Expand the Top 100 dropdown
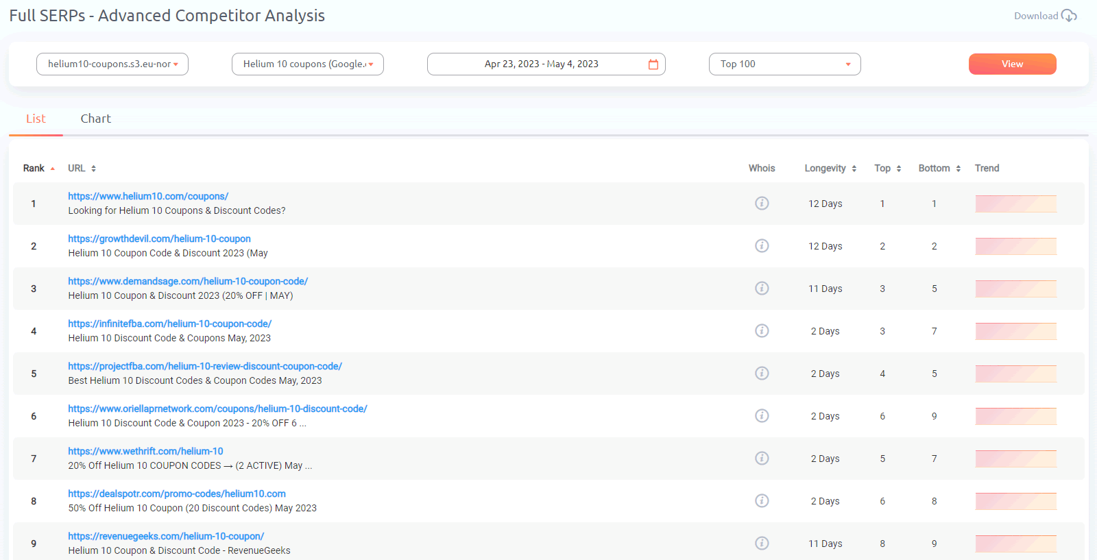 (x=785, y=64)
